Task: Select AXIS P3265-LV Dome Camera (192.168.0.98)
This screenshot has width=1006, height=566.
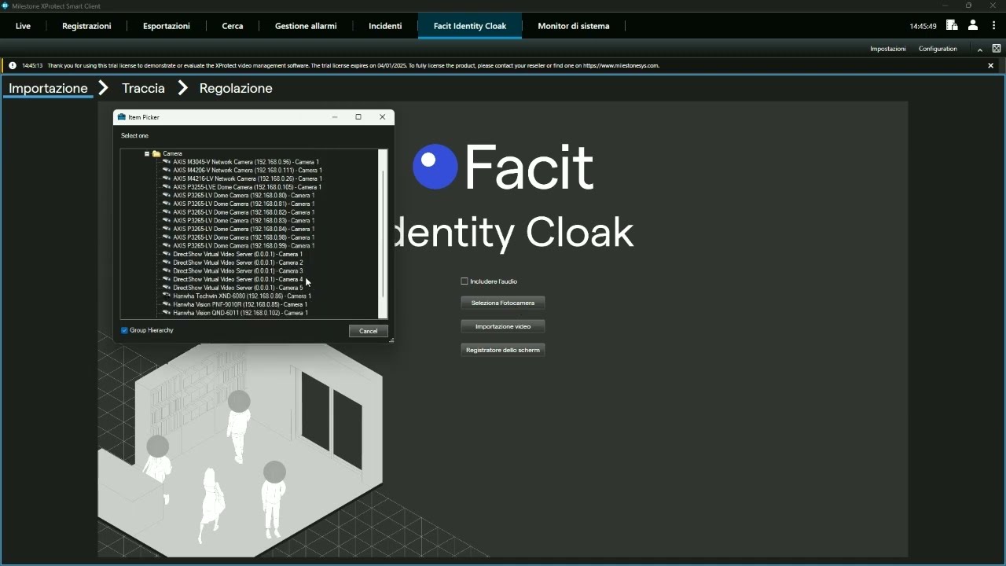Action: [244, 237]
